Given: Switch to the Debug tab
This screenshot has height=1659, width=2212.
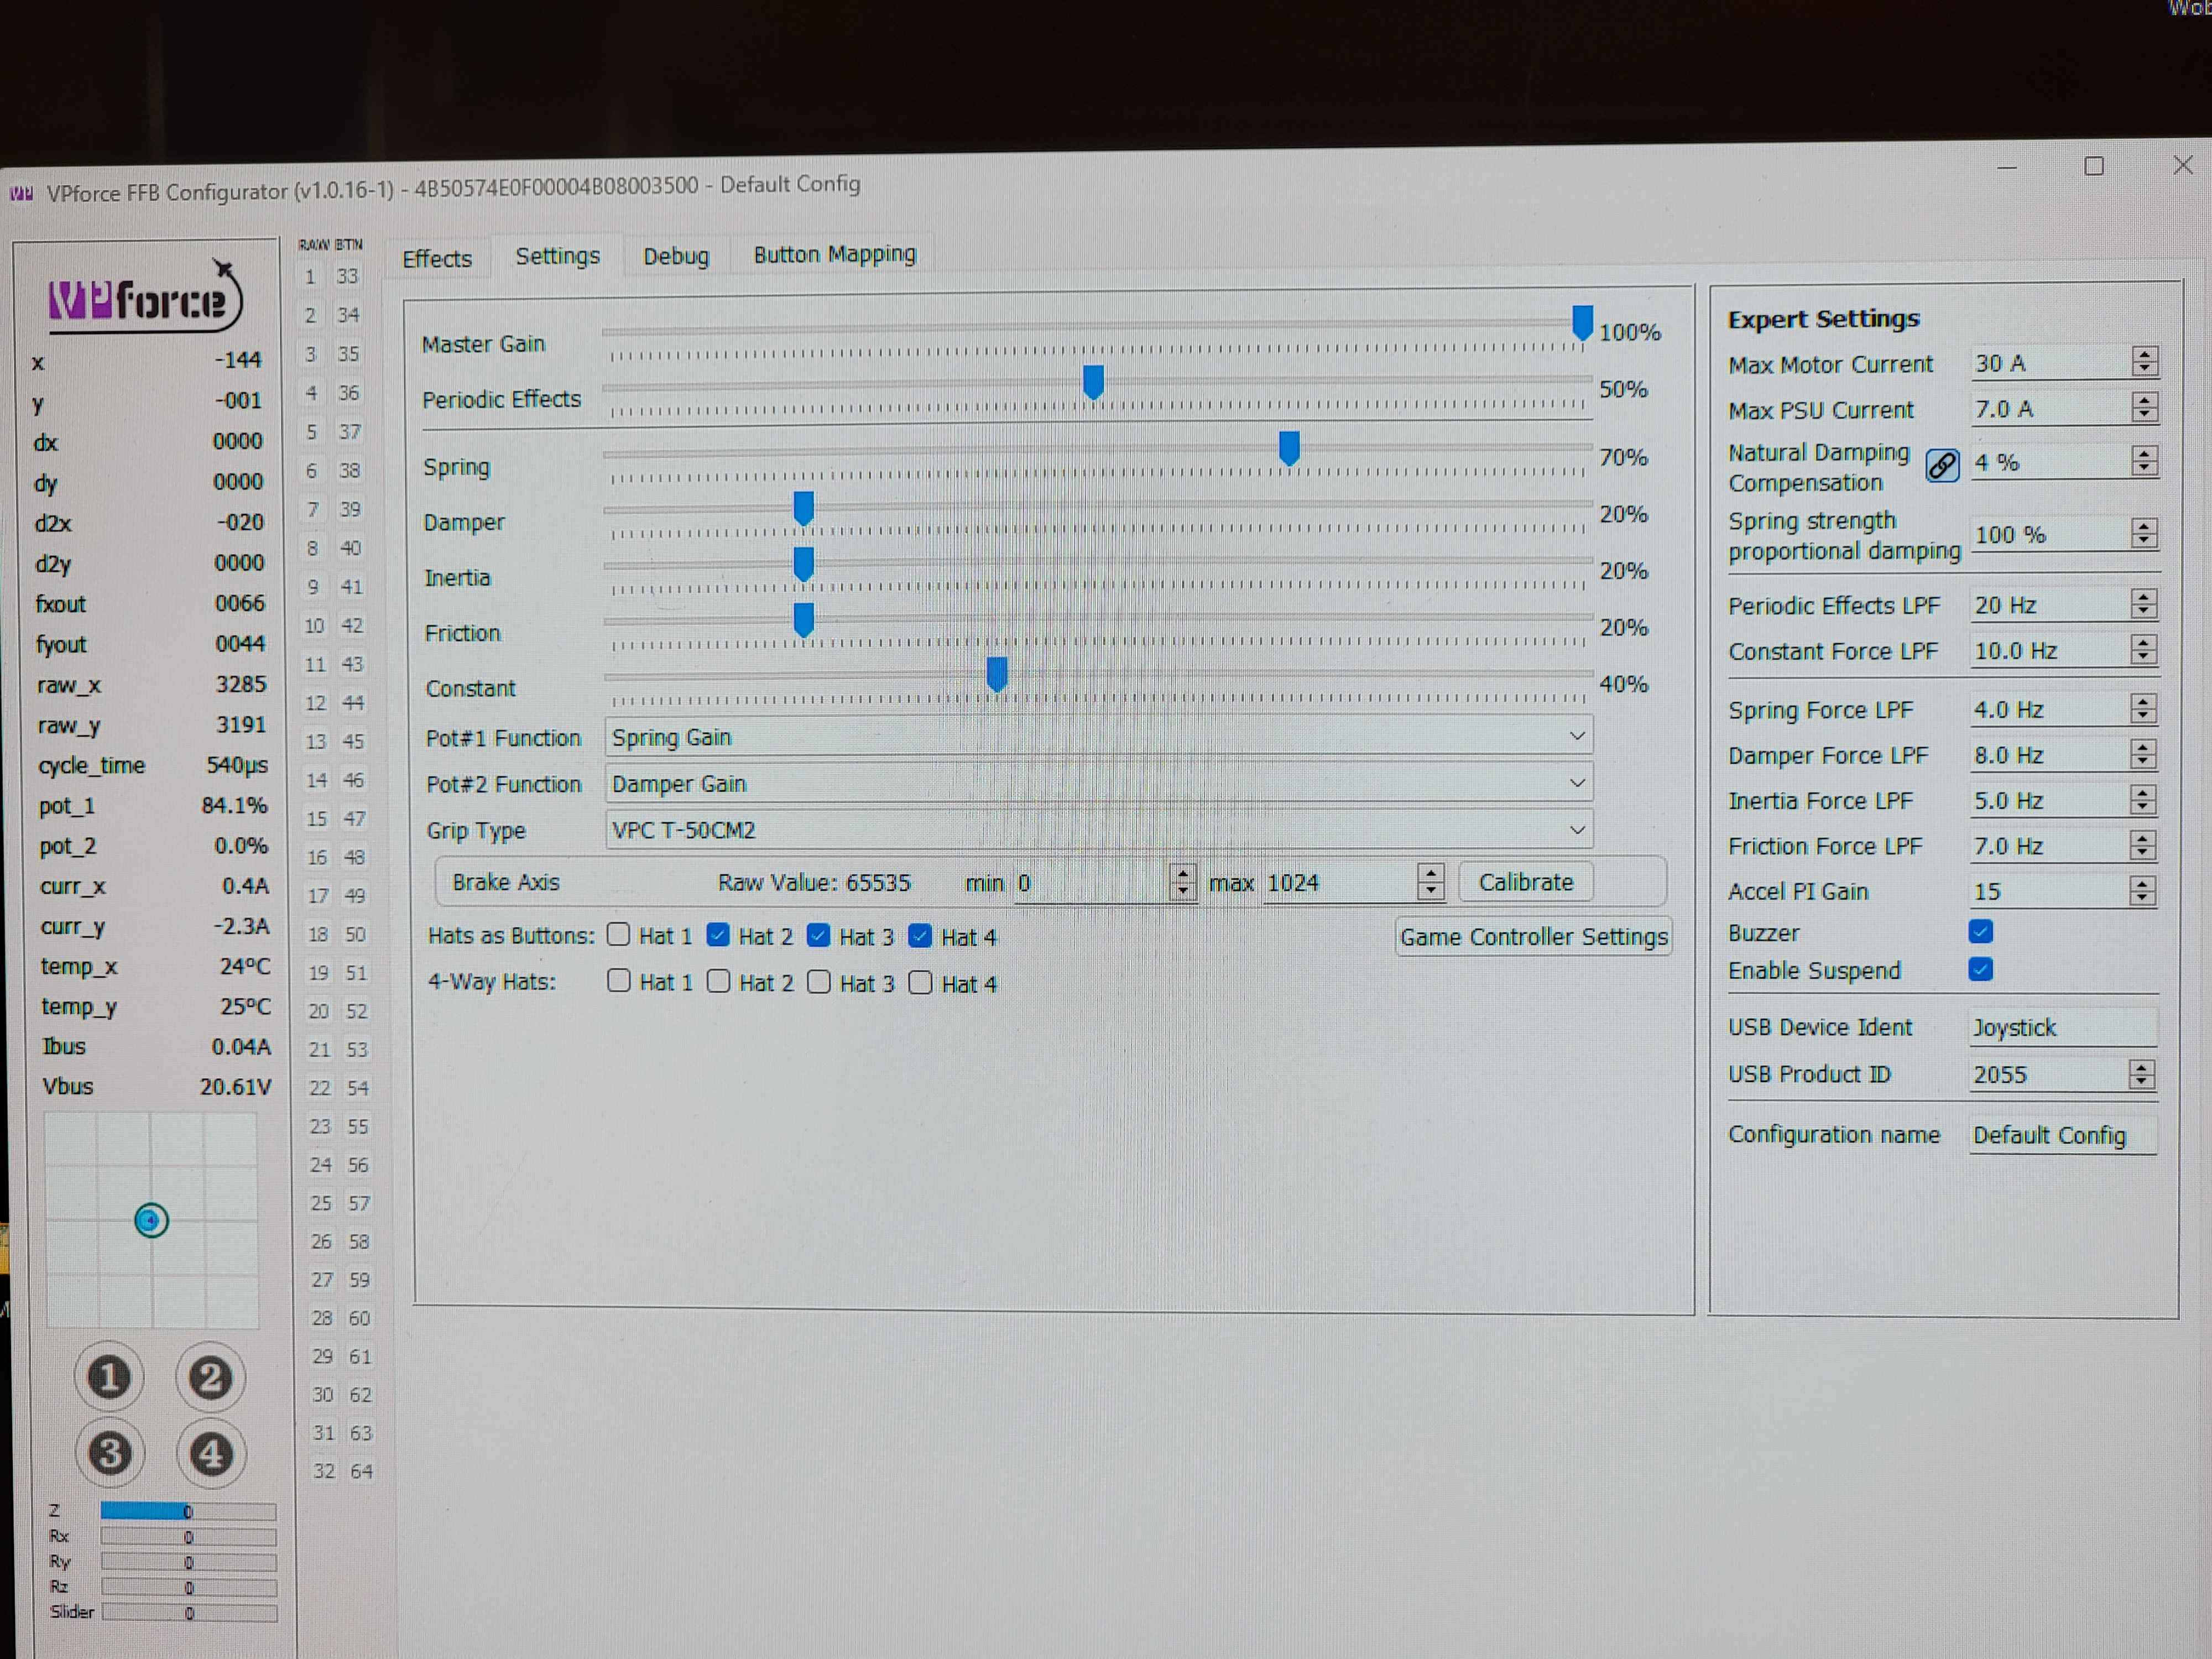Looking at the screenshot, I should (676, 256).
